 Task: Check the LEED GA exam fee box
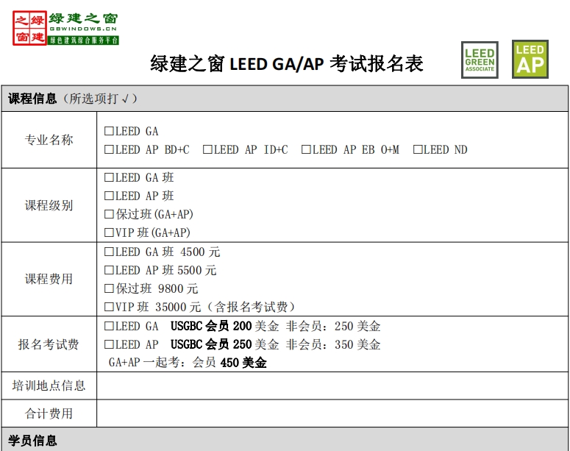[x=109, y=326]
